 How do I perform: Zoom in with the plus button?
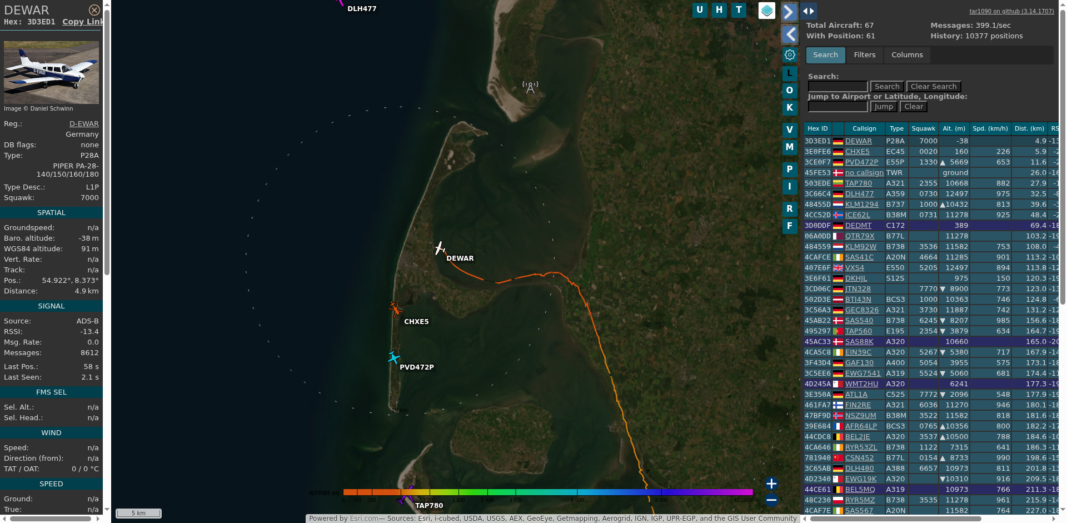click(771, 484)
